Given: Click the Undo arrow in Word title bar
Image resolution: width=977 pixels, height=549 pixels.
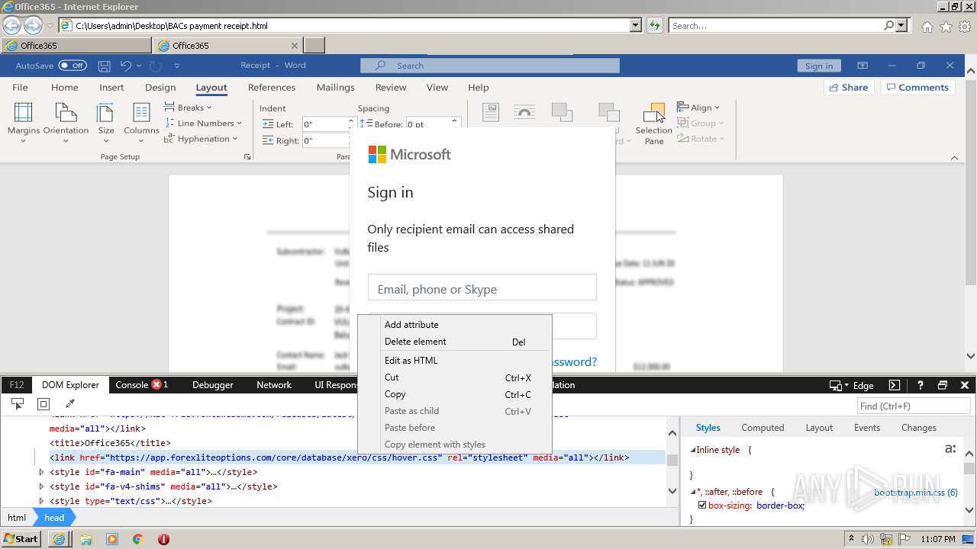Looking at the screenshot, I should coord(126,66).
